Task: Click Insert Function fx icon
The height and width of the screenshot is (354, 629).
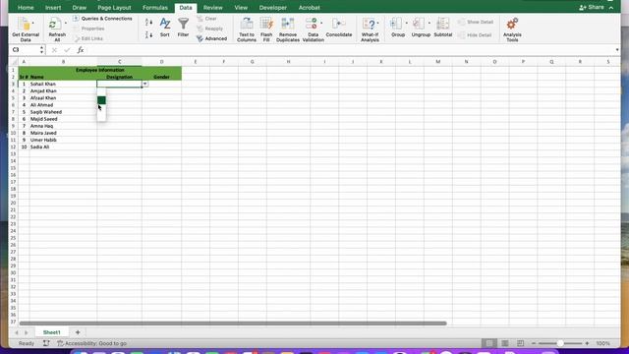Action: [81, 50]
